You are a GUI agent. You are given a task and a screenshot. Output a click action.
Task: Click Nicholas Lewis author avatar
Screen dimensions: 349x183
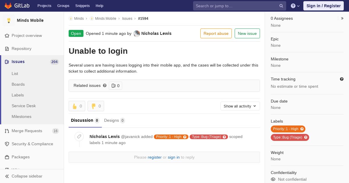(137, 33)
